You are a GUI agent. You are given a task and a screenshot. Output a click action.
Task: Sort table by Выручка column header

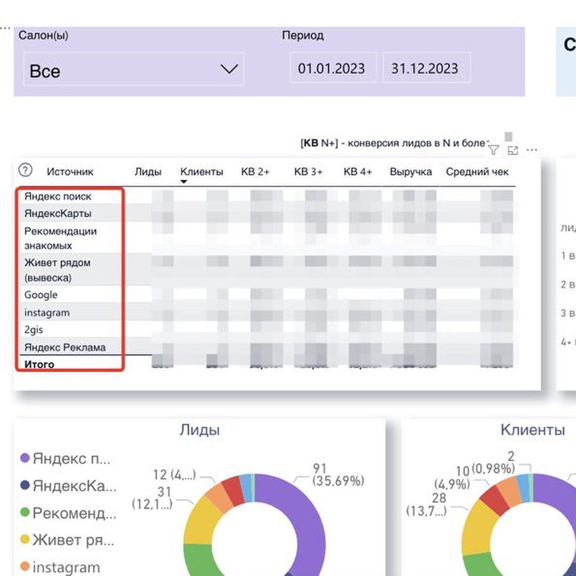point(410,172)
